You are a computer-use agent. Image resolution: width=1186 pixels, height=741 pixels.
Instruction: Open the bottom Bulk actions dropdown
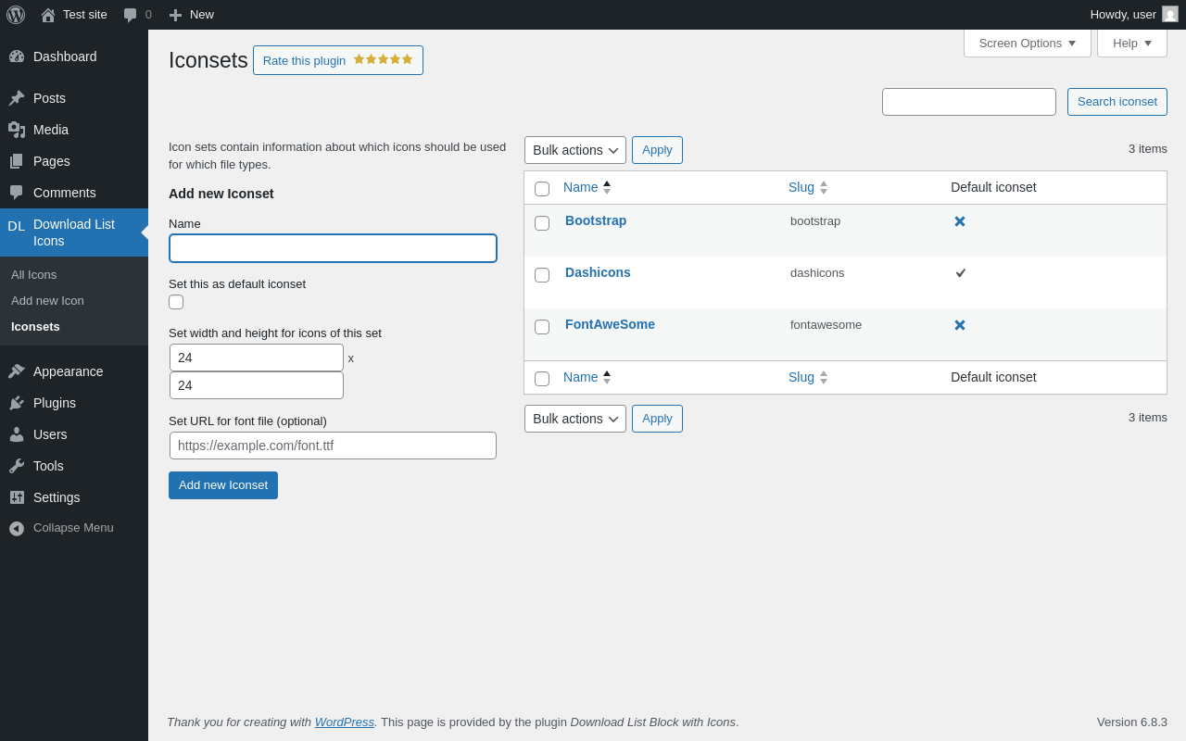point(575,419)
